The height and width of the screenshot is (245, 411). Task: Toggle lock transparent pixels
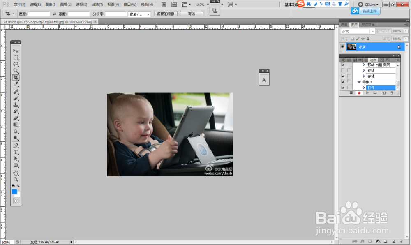353,39
